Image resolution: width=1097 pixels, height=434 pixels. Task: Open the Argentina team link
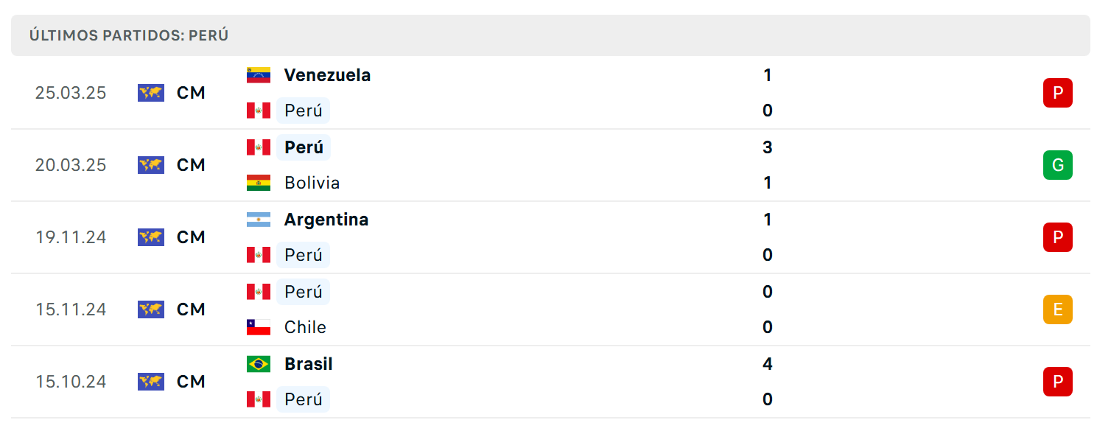point(326,220)
